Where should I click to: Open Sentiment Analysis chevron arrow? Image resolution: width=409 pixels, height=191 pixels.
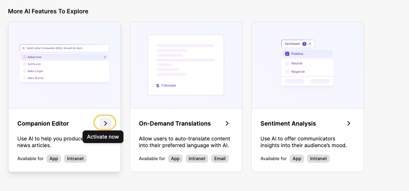click(x=349, y=123)
